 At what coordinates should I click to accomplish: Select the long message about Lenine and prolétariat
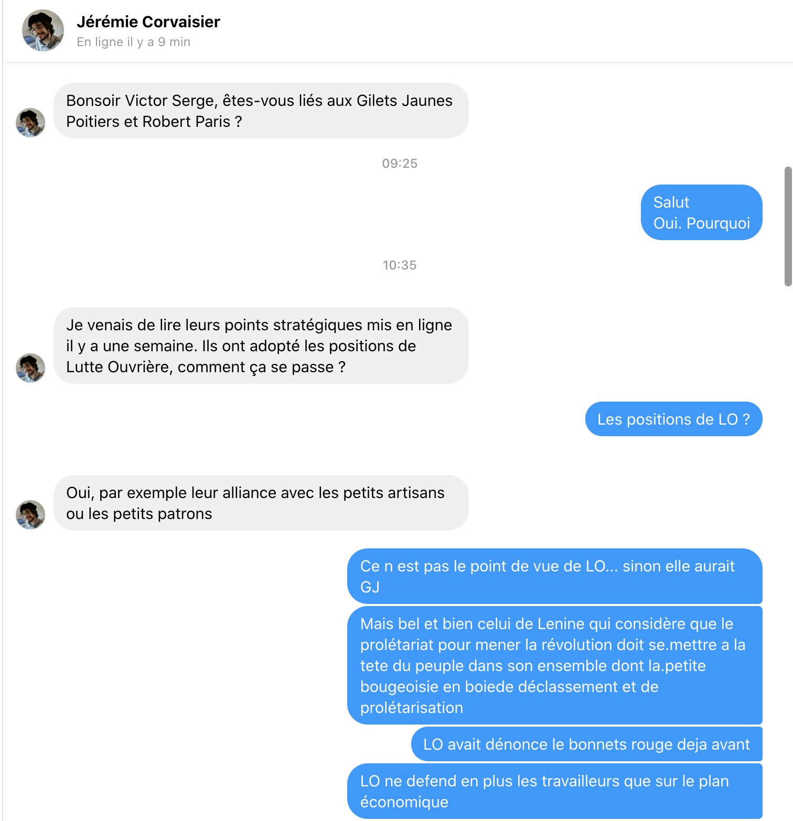[x=555, y=665]
